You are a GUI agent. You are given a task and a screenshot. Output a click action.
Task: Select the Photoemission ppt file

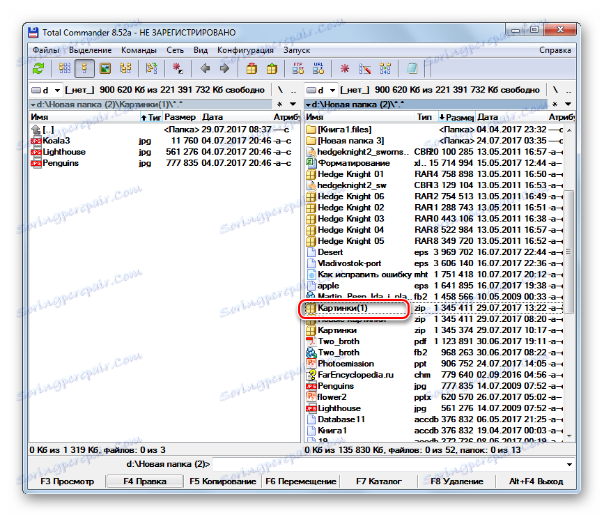tap(434, 364)
